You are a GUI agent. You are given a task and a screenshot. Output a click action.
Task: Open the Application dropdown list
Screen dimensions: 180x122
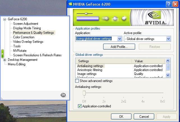pyautogui.click(x=119, y=39)
